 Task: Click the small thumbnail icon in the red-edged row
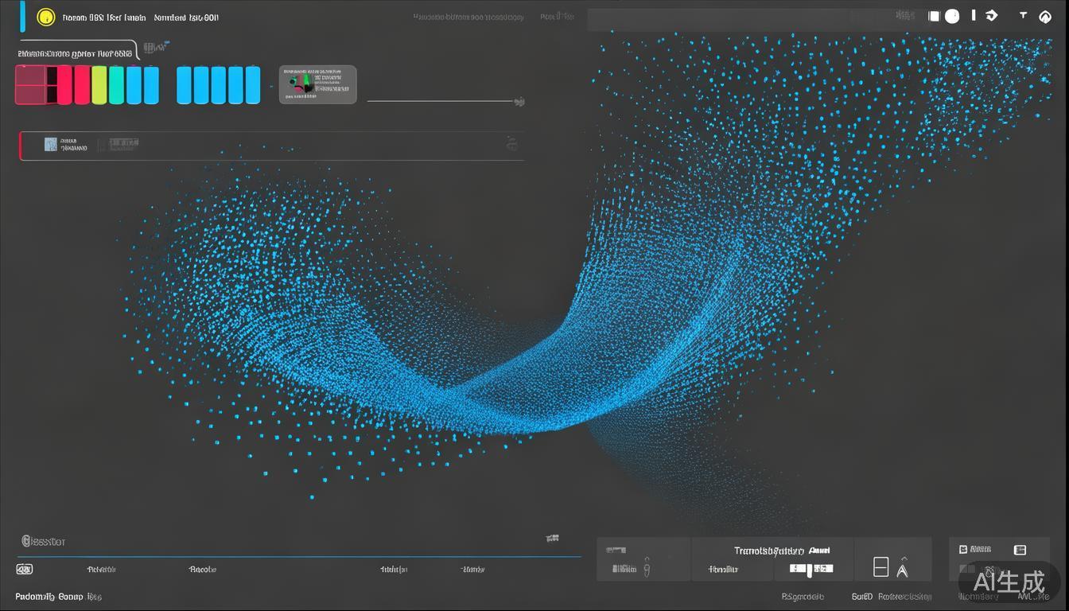pyautogui.click(x=51, y=144)
